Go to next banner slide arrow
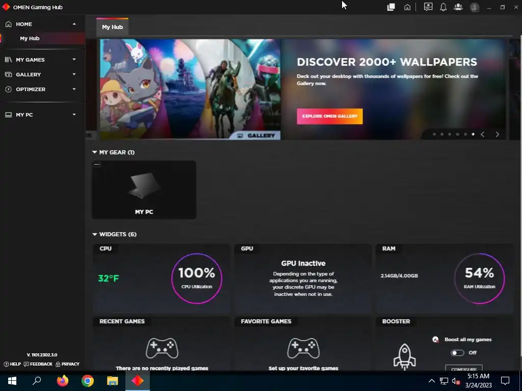This screenshot has height=391, width=522. 497,134
